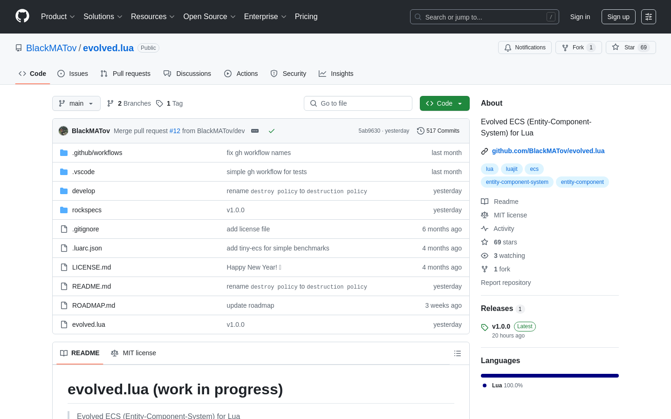The height and width of the screenshot is (419, 671).
Task: Open the Discussions tab
Action: pos(187,74)
